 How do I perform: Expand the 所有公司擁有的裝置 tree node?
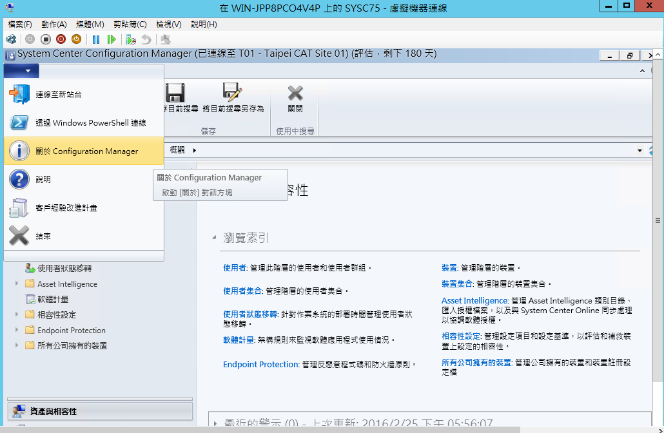pyautogui.click(x=17, y=345)
